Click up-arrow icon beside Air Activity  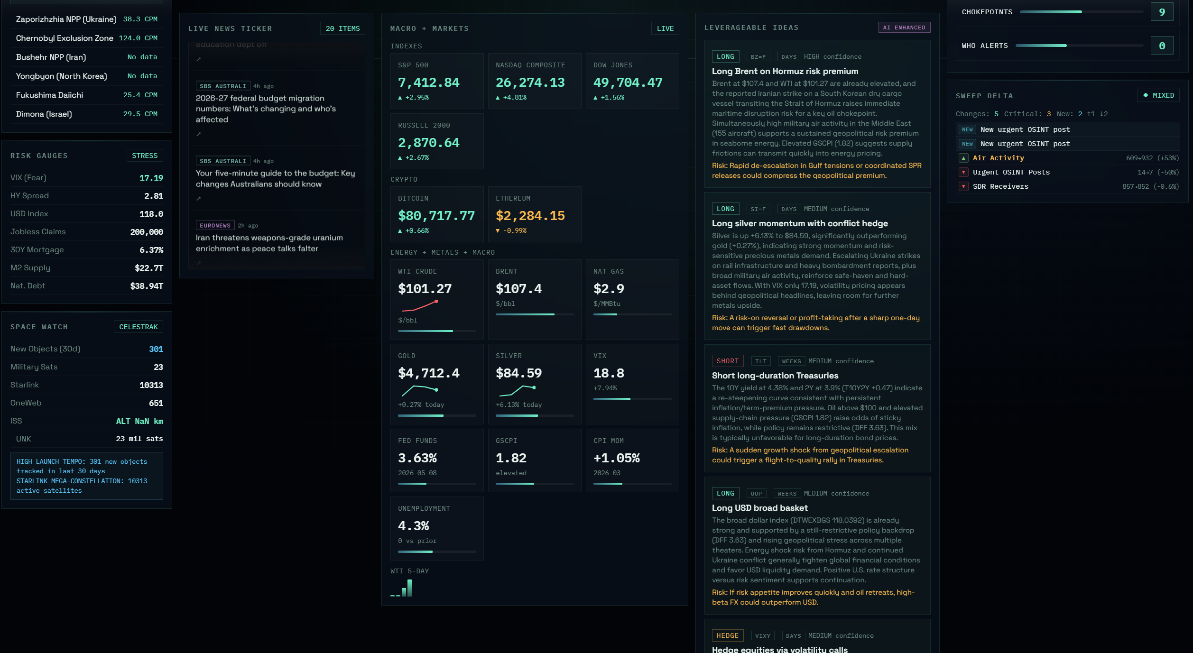point(963,158)
